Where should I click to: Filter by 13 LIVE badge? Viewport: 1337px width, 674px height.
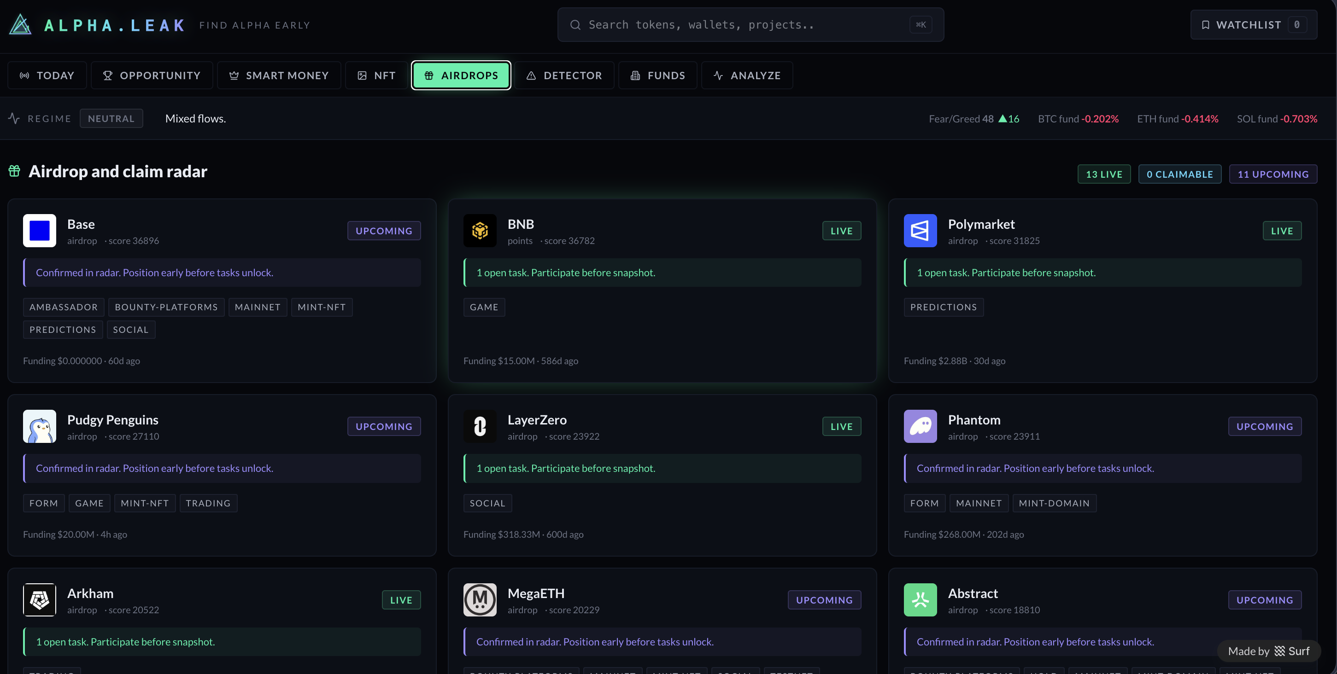[x=1103, y=174]
